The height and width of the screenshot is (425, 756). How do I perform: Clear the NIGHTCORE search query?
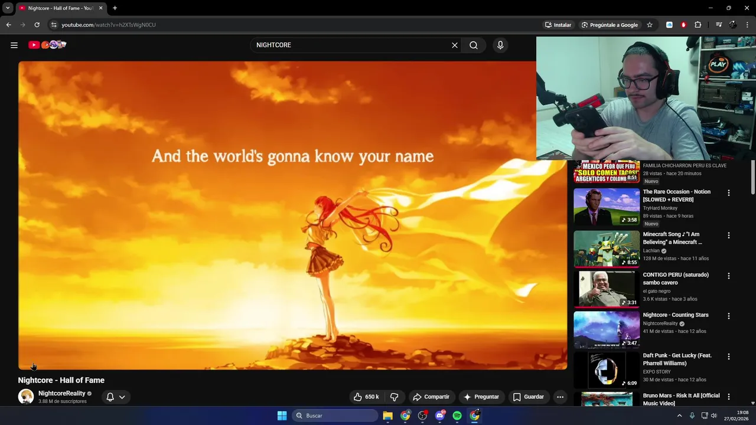[455, 45]
